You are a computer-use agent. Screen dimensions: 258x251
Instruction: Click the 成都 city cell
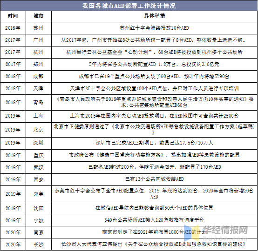point(38,76)
